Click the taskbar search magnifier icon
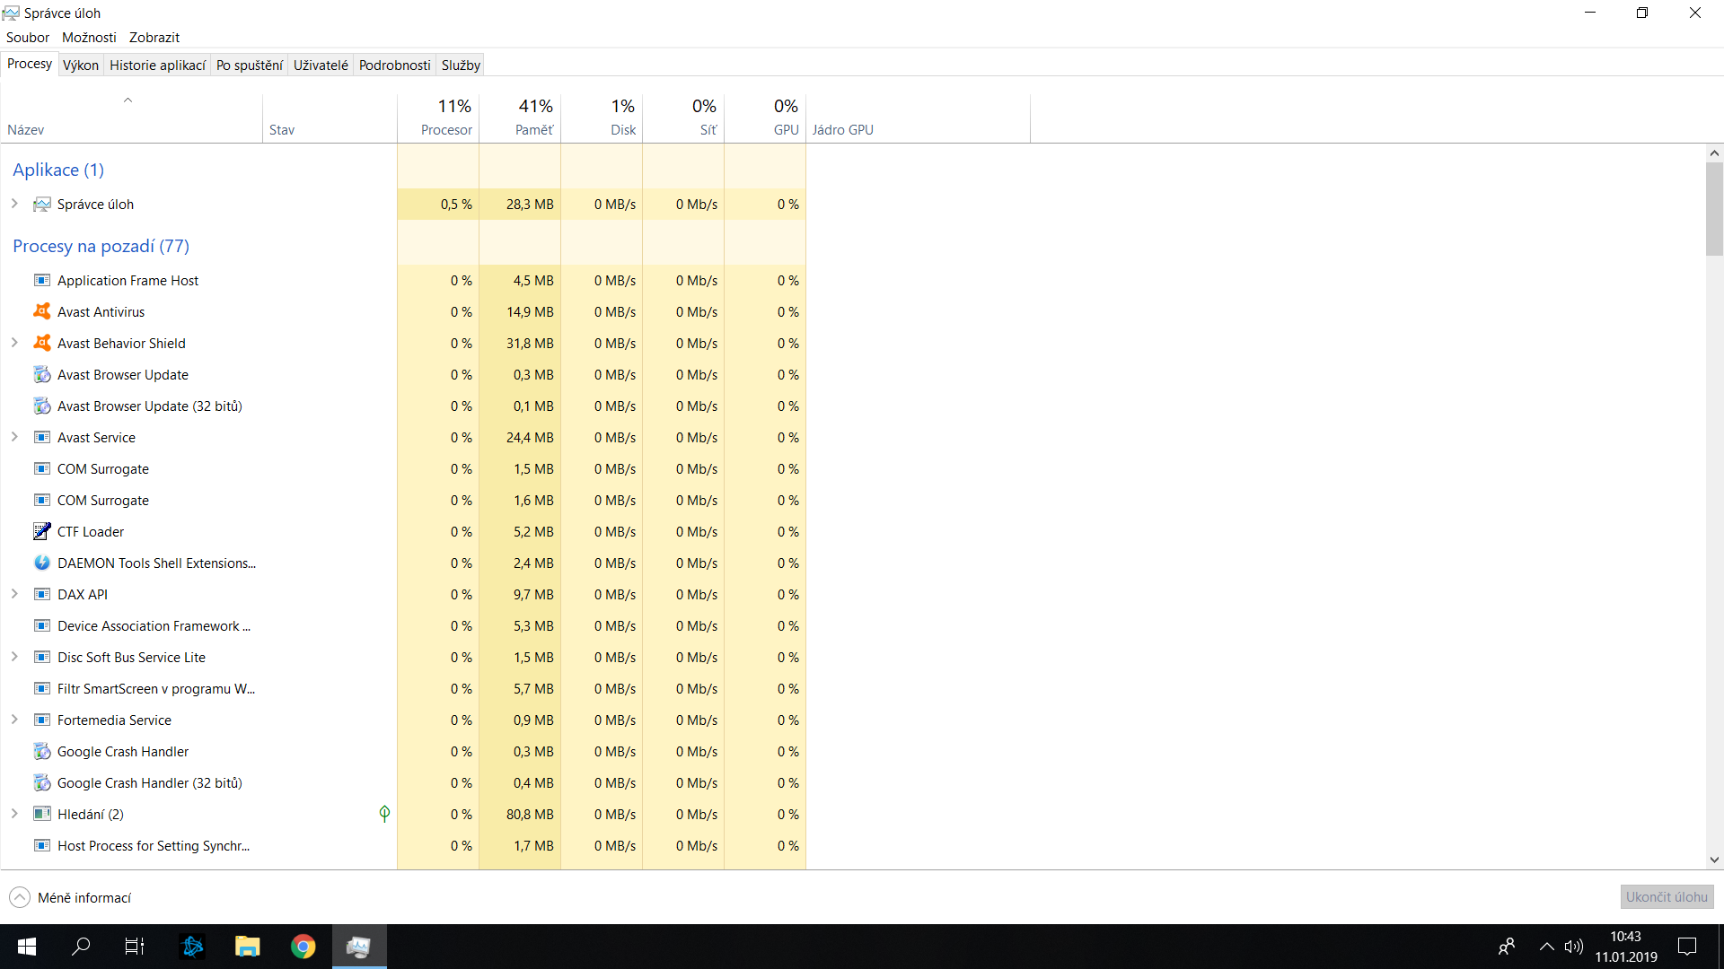 (81, 947)
